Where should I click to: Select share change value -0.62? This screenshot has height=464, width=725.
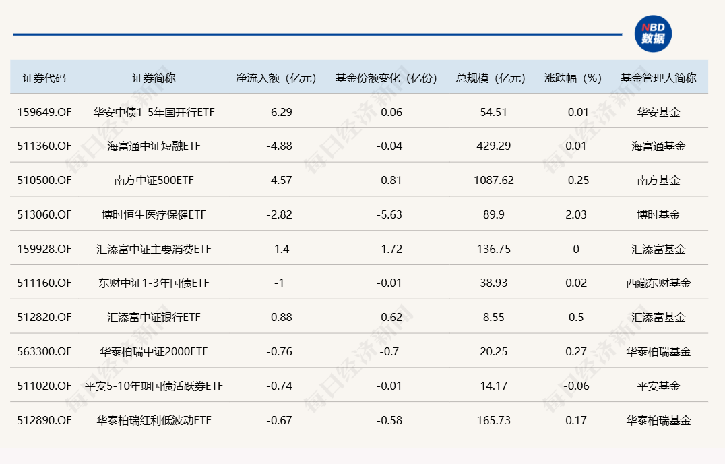[x=389, y=318]
